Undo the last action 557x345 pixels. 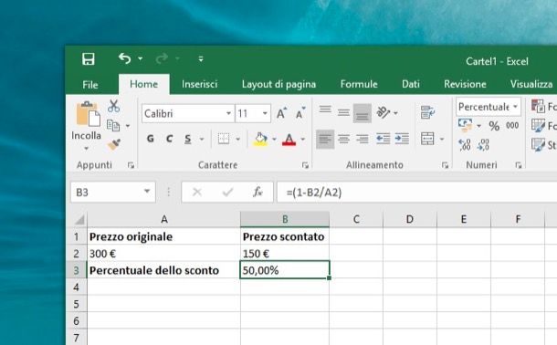[x=125, y=58]
